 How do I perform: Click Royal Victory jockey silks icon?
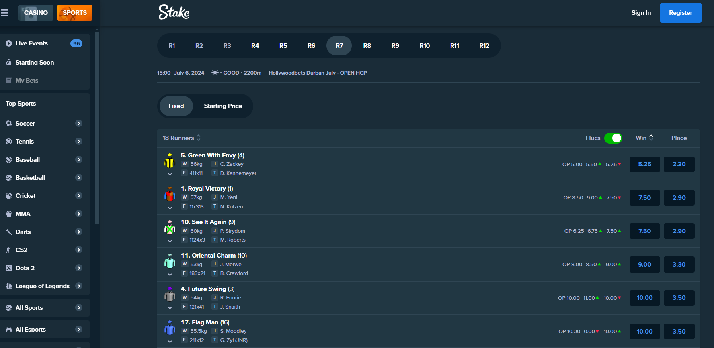170,194
